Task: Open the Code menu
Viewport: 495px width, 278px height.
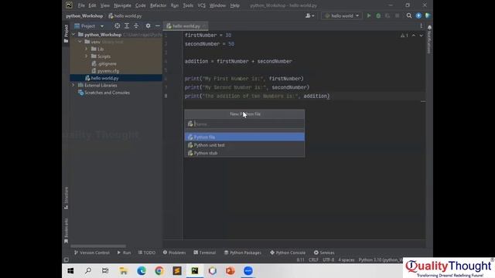Action: [x=141, y=5]
